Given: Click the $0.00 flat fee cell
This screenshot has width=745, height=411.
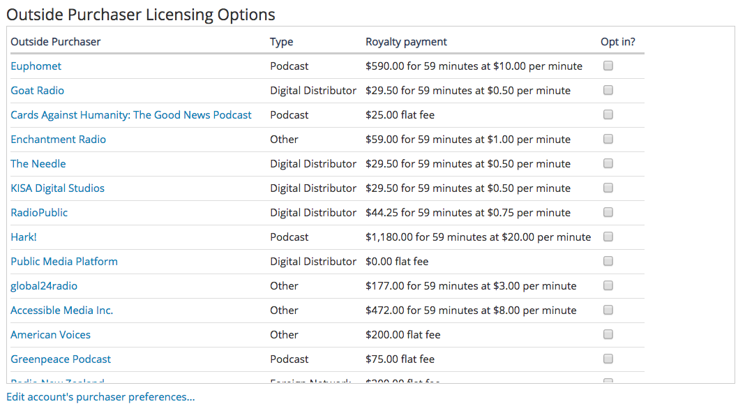Looking at the screenshot, I should (397, 262).
